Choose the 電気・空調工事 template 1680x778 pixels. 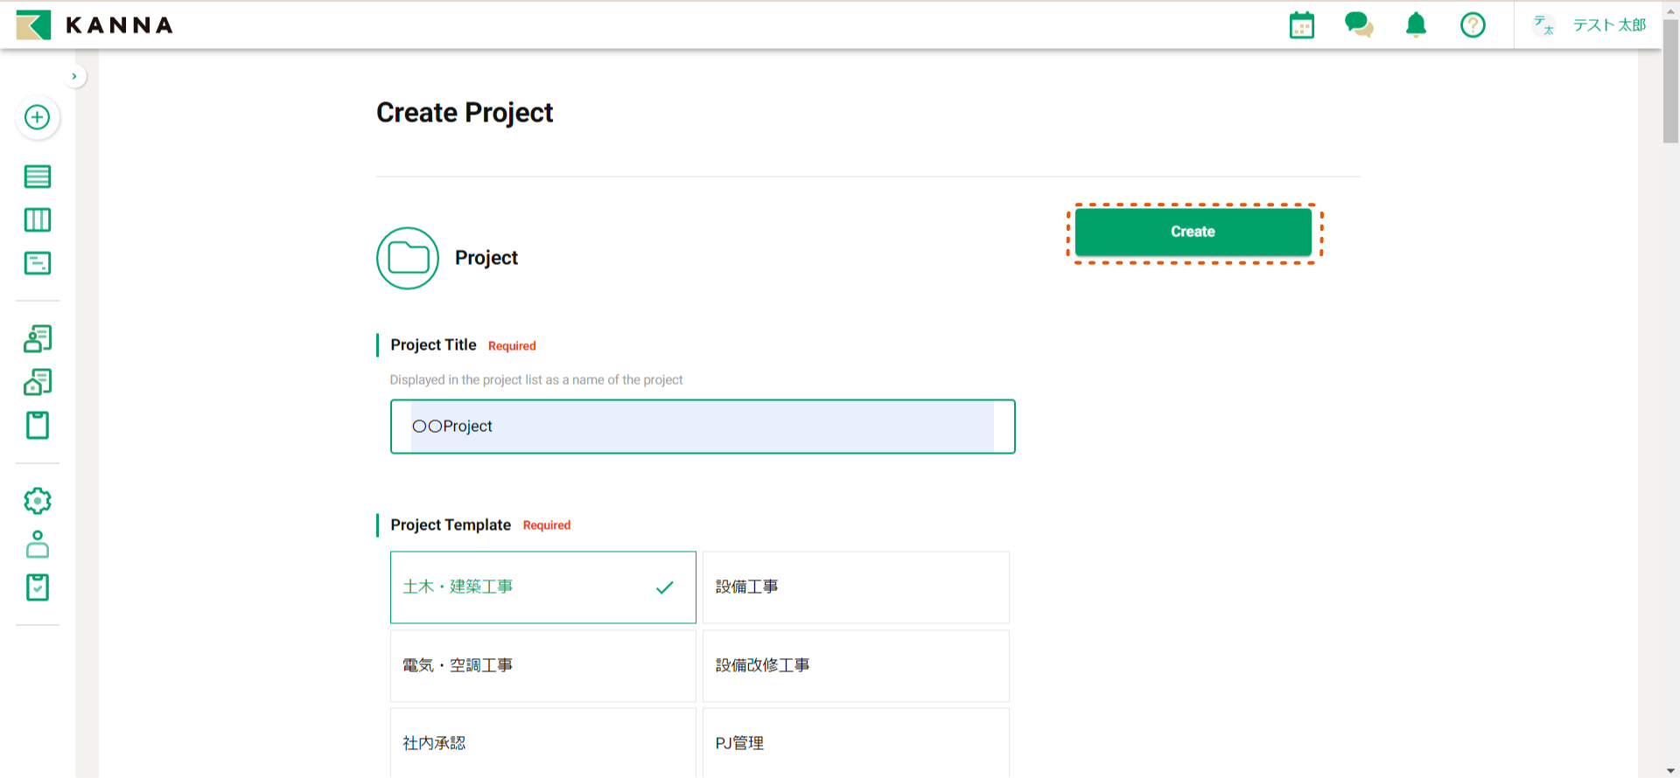[x=542, y=666]
